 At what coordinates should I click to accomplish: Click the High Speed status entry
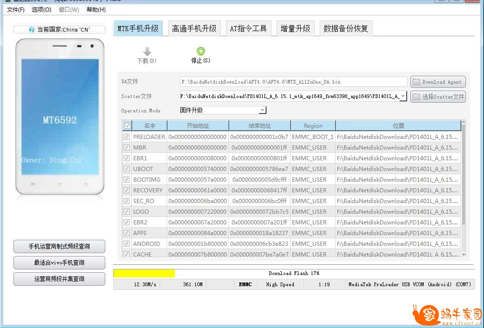[x=280, y=284]
